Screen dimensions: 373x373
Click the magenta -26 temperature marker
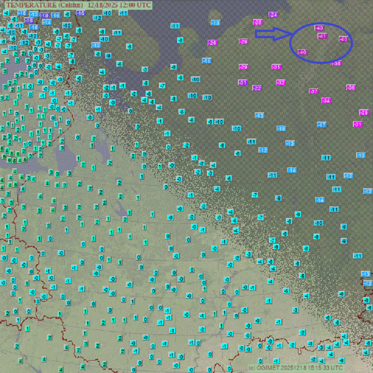(212, 43)
